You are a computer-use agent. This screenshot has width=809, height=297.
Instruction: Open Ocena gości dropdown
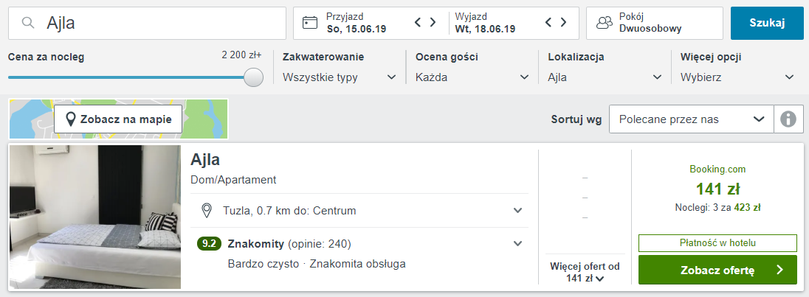coord(472,77)
